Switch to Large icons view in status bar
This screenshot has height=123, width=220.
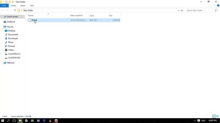[218, 116]
